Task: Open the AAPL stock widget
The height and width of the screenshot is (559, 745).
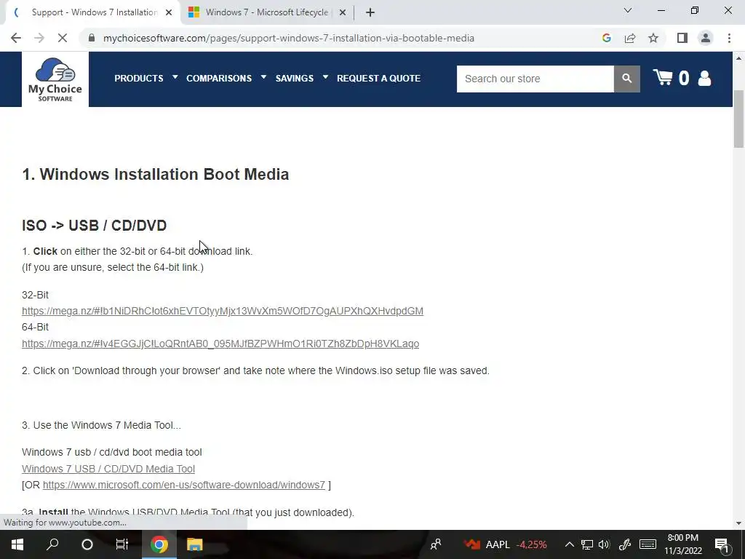Action: click(x=506, y=544)
